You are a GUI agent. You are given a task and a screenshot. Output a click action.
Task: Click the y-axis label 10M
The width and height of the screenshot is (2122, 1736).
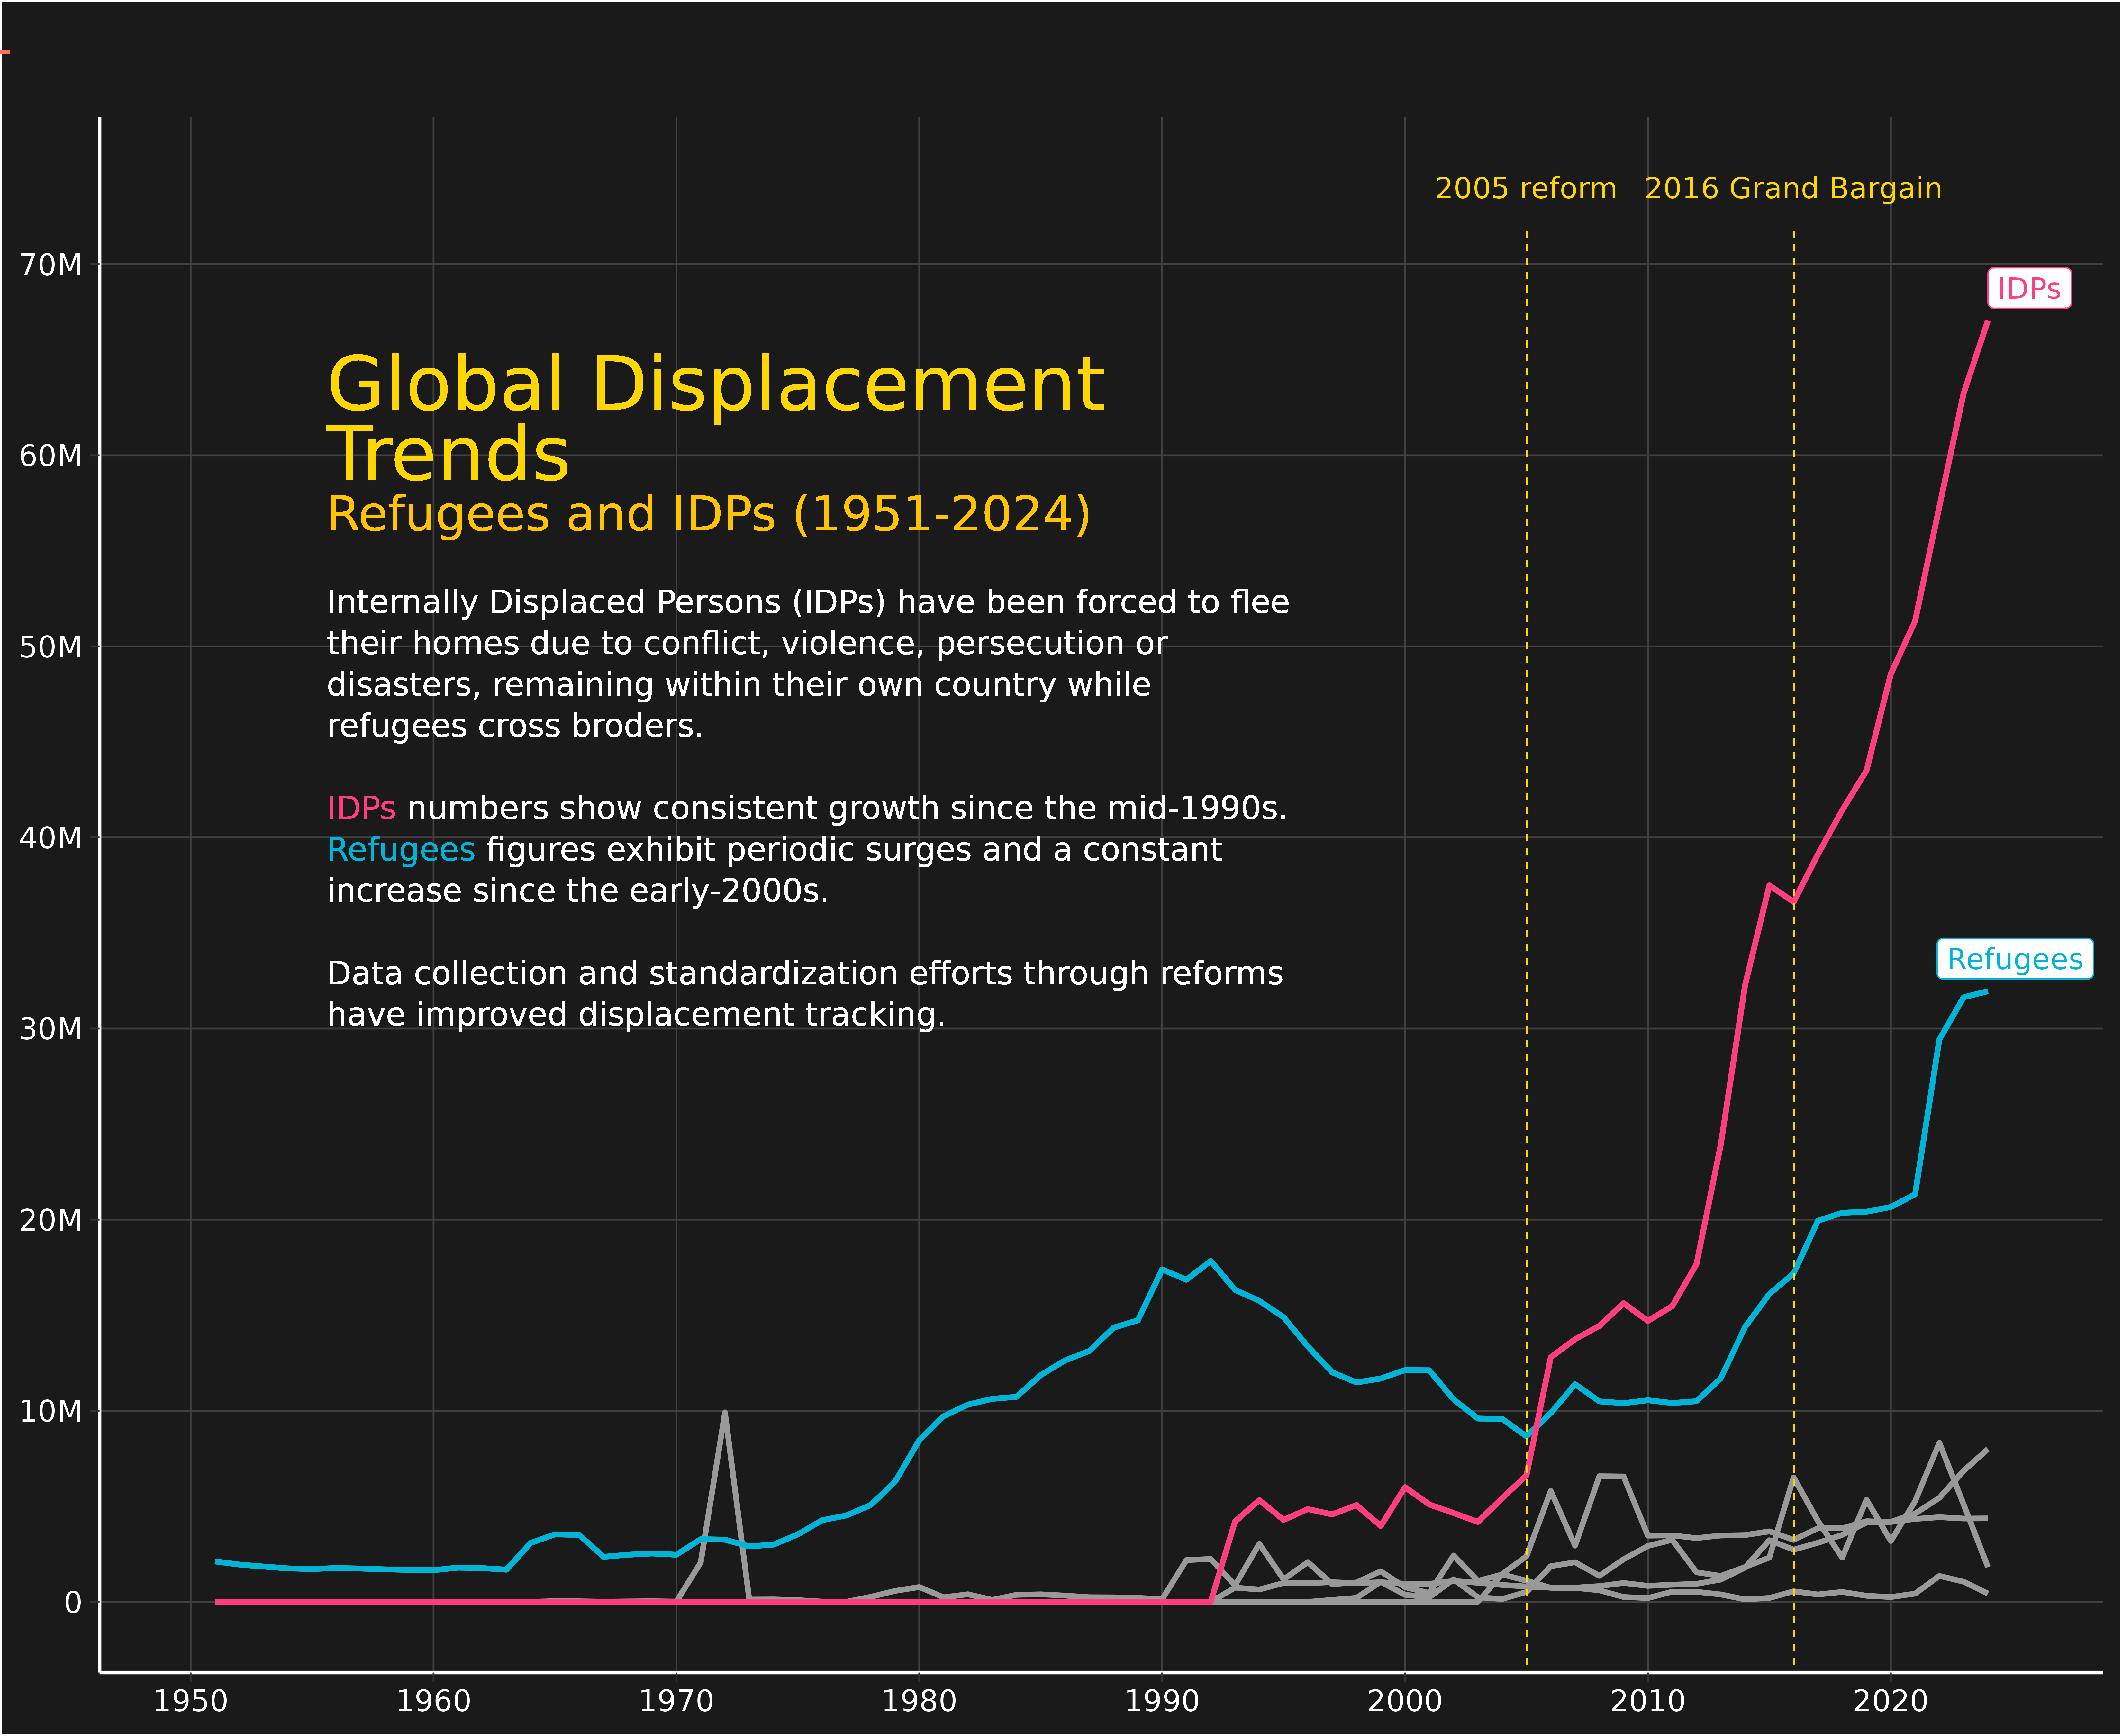point(51,1411)
